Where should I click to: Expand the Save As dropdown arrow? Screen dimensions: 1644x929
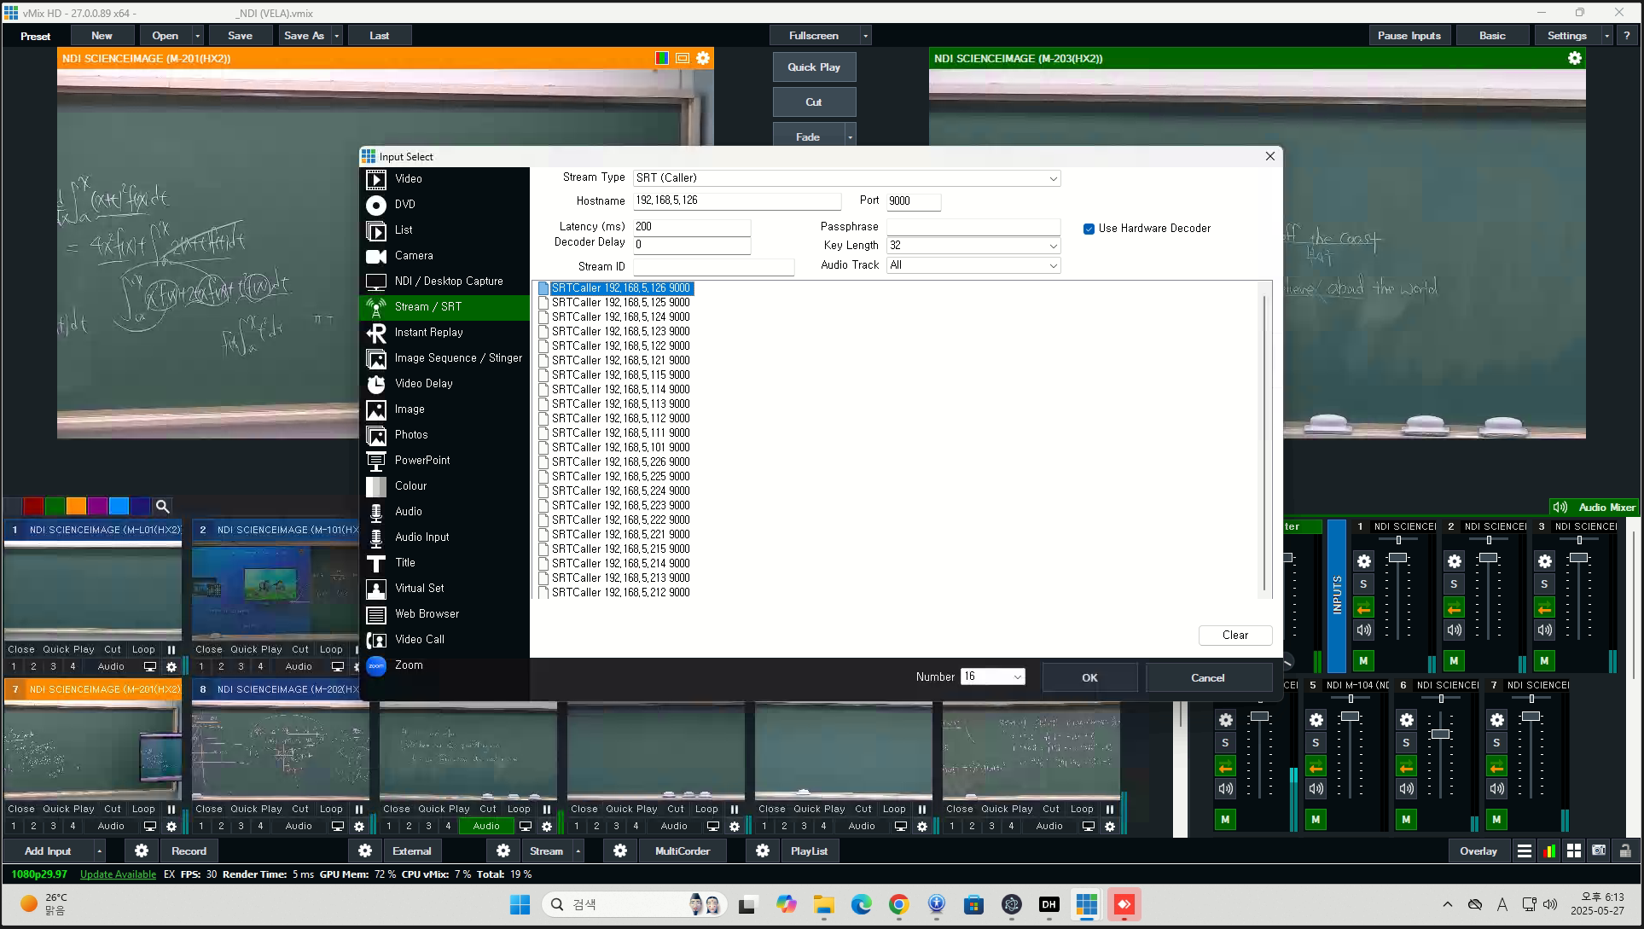point(337,36)
